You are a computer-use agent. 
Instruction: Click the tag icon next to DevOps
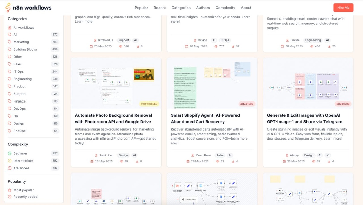pyautogui.click(x=10, y=109)
